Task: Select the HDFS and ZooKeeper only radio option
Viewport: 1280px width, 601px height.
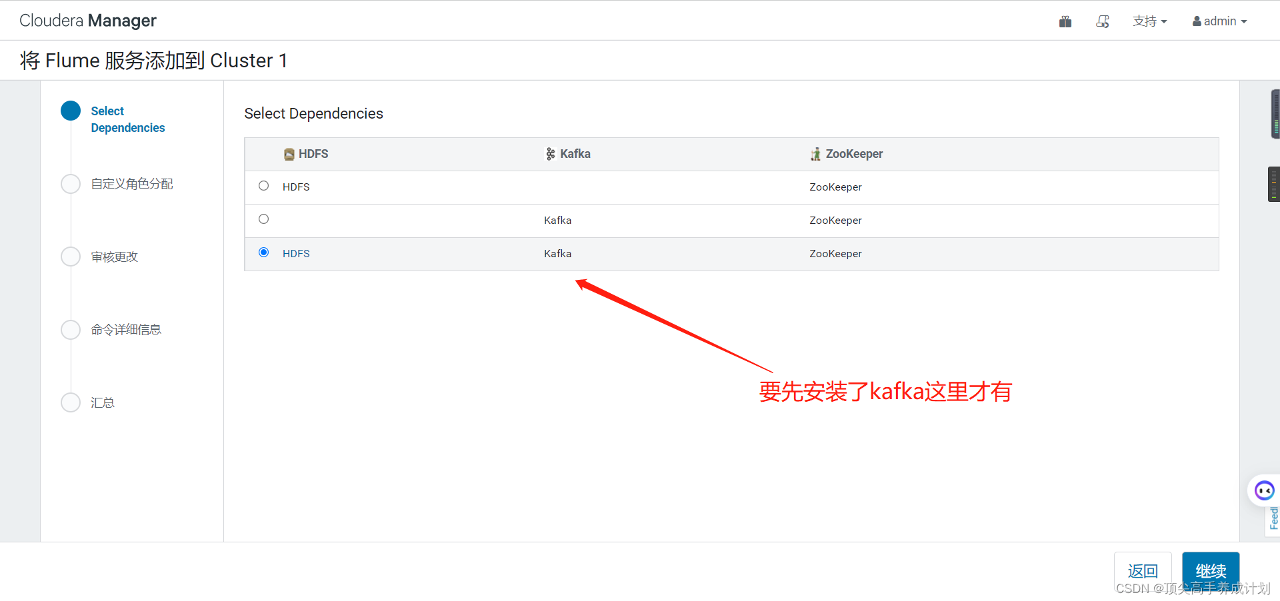Action: (264, 186)
